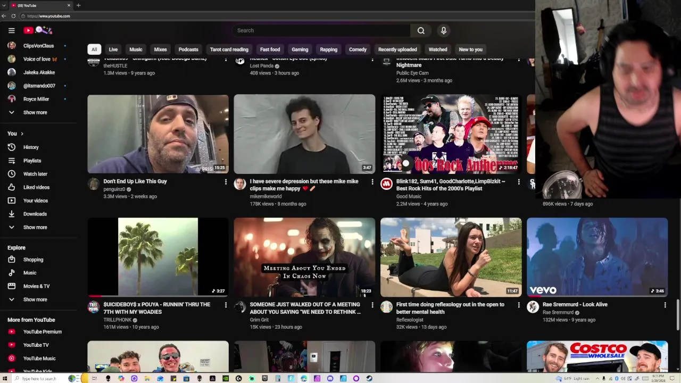Select the Watched filter chip
The width and height of the screenshot is (681, 383).
[x=438, y=49]
